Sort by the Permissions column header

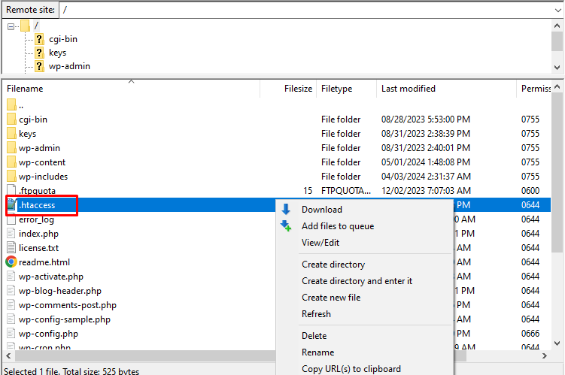pos(534,89)
